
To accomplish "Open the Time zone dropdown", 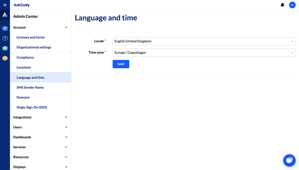I will pyautogui.click(x=204, y=53).
